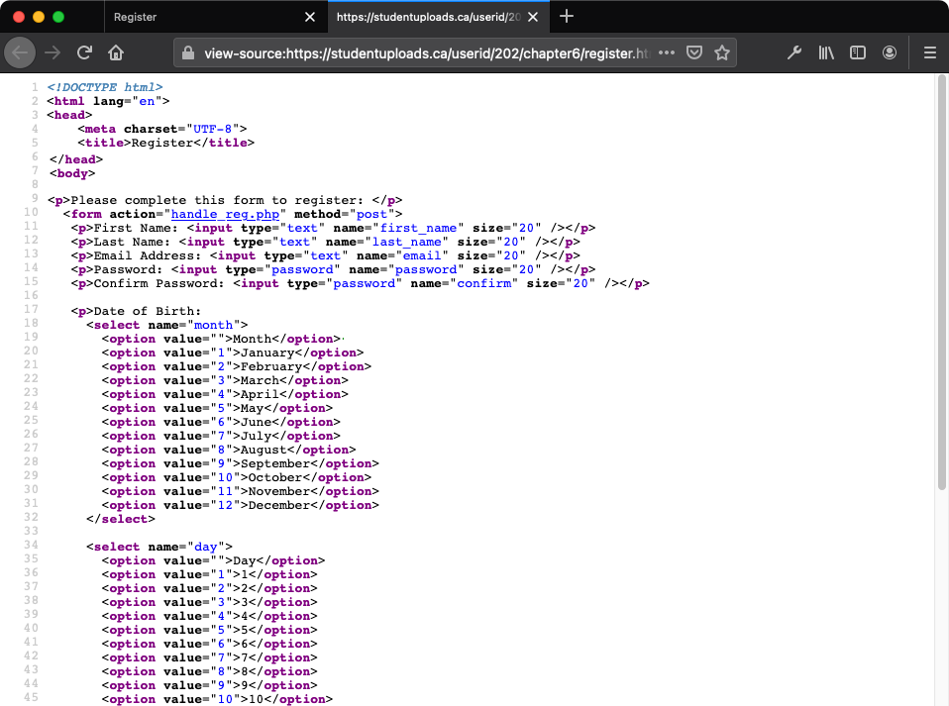Click the 'Date of Birth:' text
The width and height of the screenshot is (949, 706).
coord(147,312)
